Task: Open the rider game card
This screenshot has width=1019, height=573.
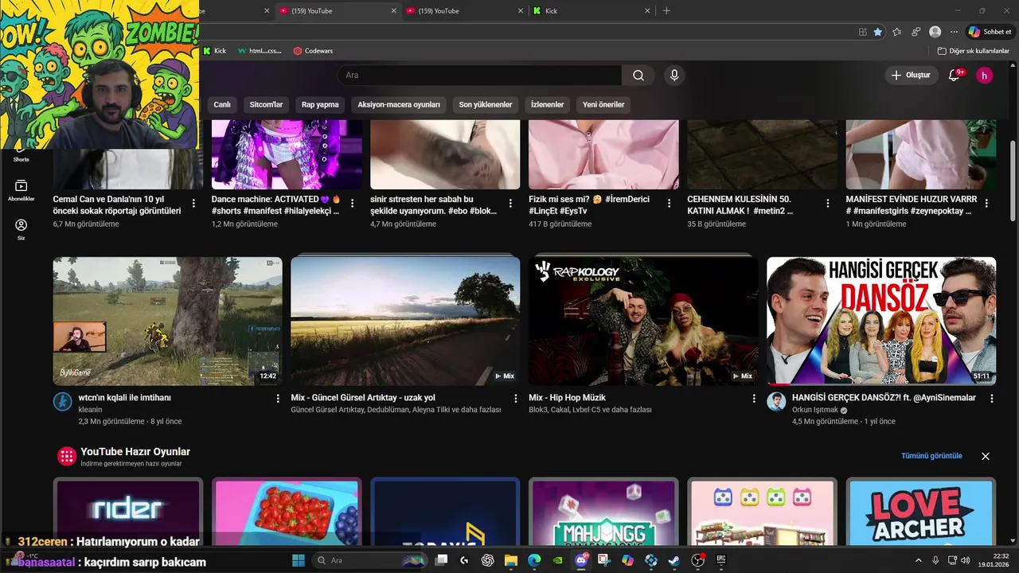Action: [128, 513]
